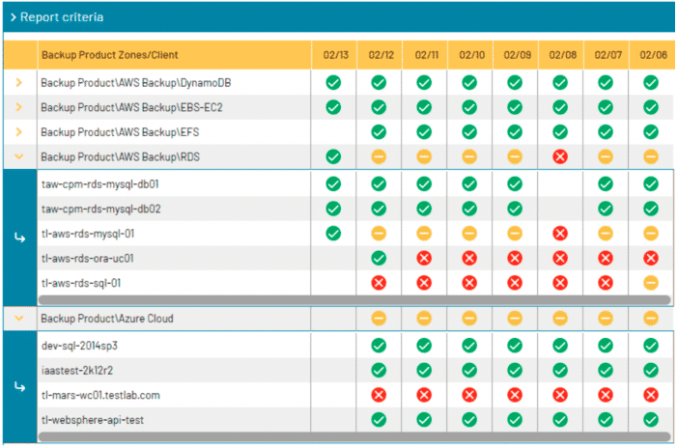Click the Azure Cloud clients horizontal scrollbar

pos(354,436)
